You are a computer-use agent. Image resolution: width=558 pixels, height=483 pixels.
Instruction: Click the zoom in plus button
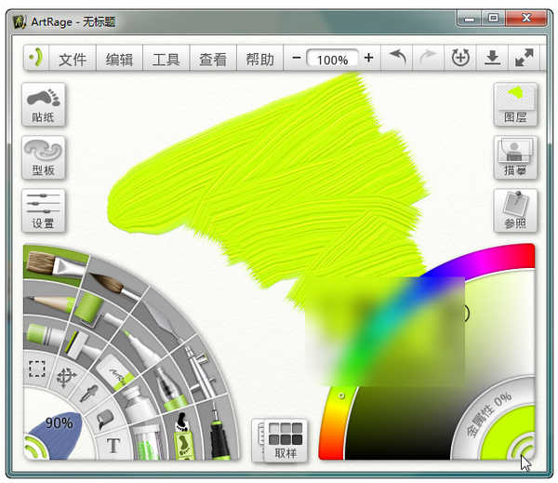point(369,58)
